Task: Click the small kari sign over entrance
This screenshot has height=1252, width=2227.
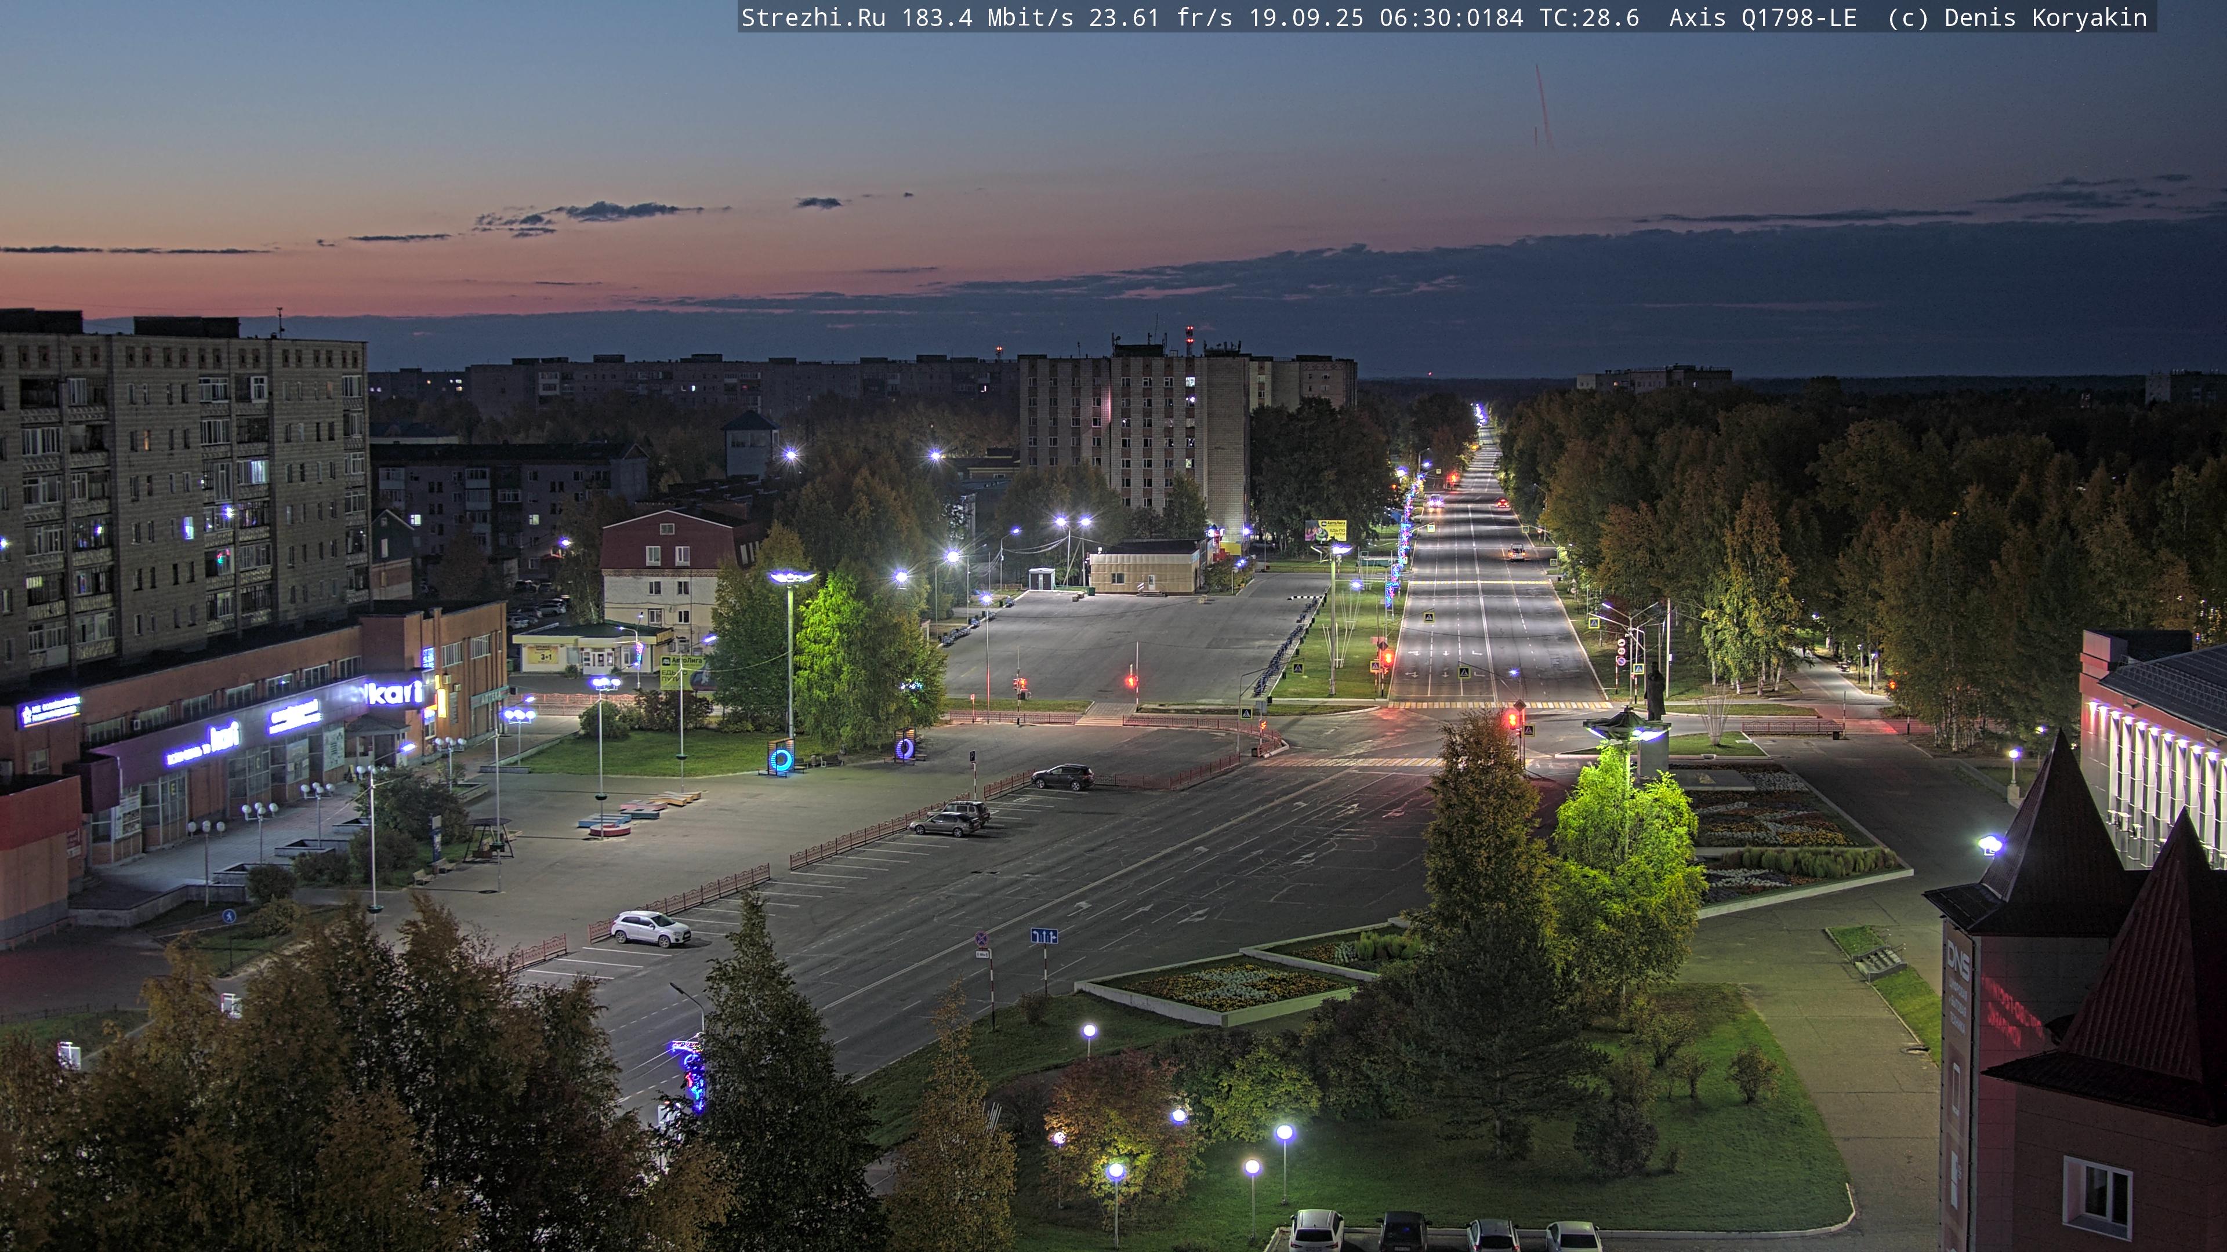Action: click(223, 736)
